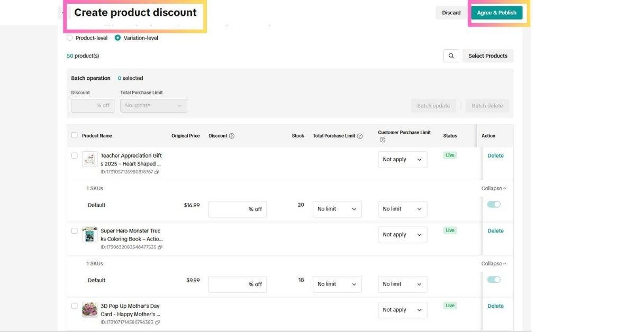This screenshot has height=332, width=635.
Task: Focus batch Discount % off field
Action: point(92,105)
